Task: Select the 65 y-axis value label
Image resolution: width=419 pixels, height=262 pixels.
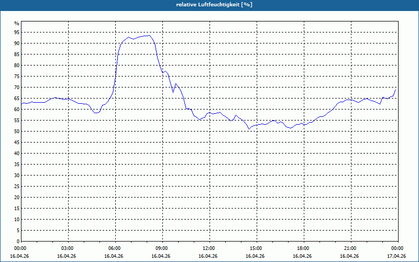Action: (17, 99)
